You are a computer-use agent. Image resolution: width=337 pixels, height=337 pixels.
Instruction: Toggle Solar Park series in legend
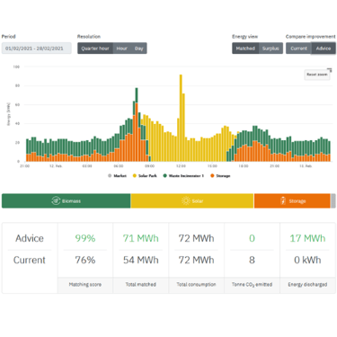[145, 176]
